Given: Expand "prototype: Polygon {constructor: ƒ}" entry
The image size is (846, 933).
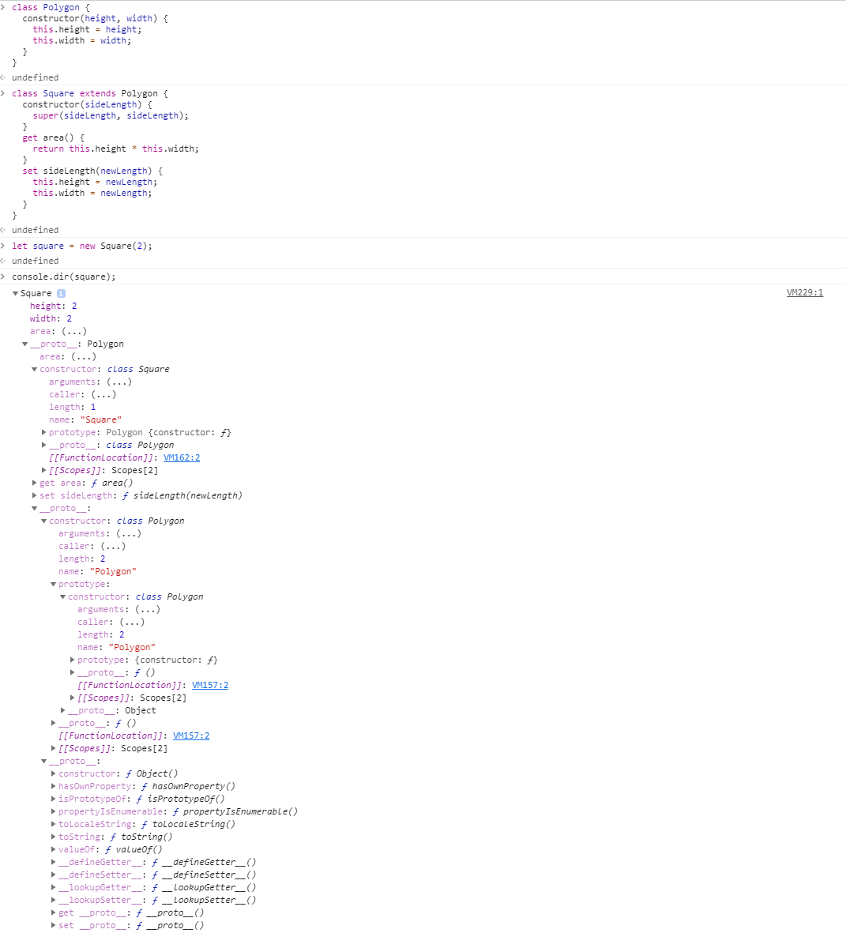Looking at the screenshot, I should 44,433.
